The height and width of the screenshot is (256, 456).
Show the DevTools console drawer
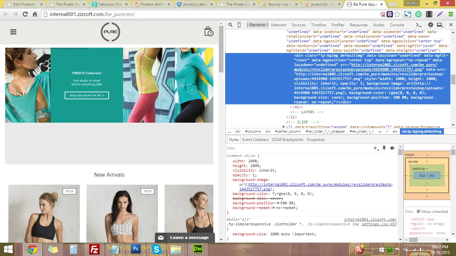pos(419,25)
